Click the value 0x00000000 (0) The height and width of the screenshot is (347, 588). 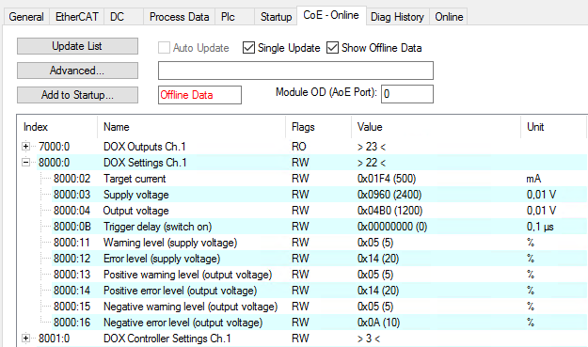pyautogui.click(x=392, y=227)
